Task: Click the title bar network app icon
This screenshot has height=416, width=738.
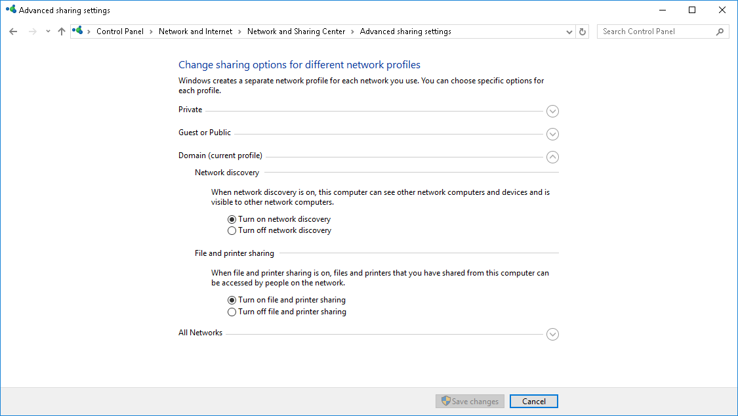Action: pyautogui.click(x=10, y=10)
